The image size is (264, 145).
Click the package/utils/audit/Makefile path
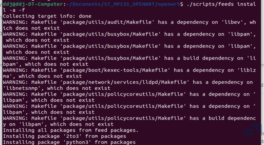107,22
